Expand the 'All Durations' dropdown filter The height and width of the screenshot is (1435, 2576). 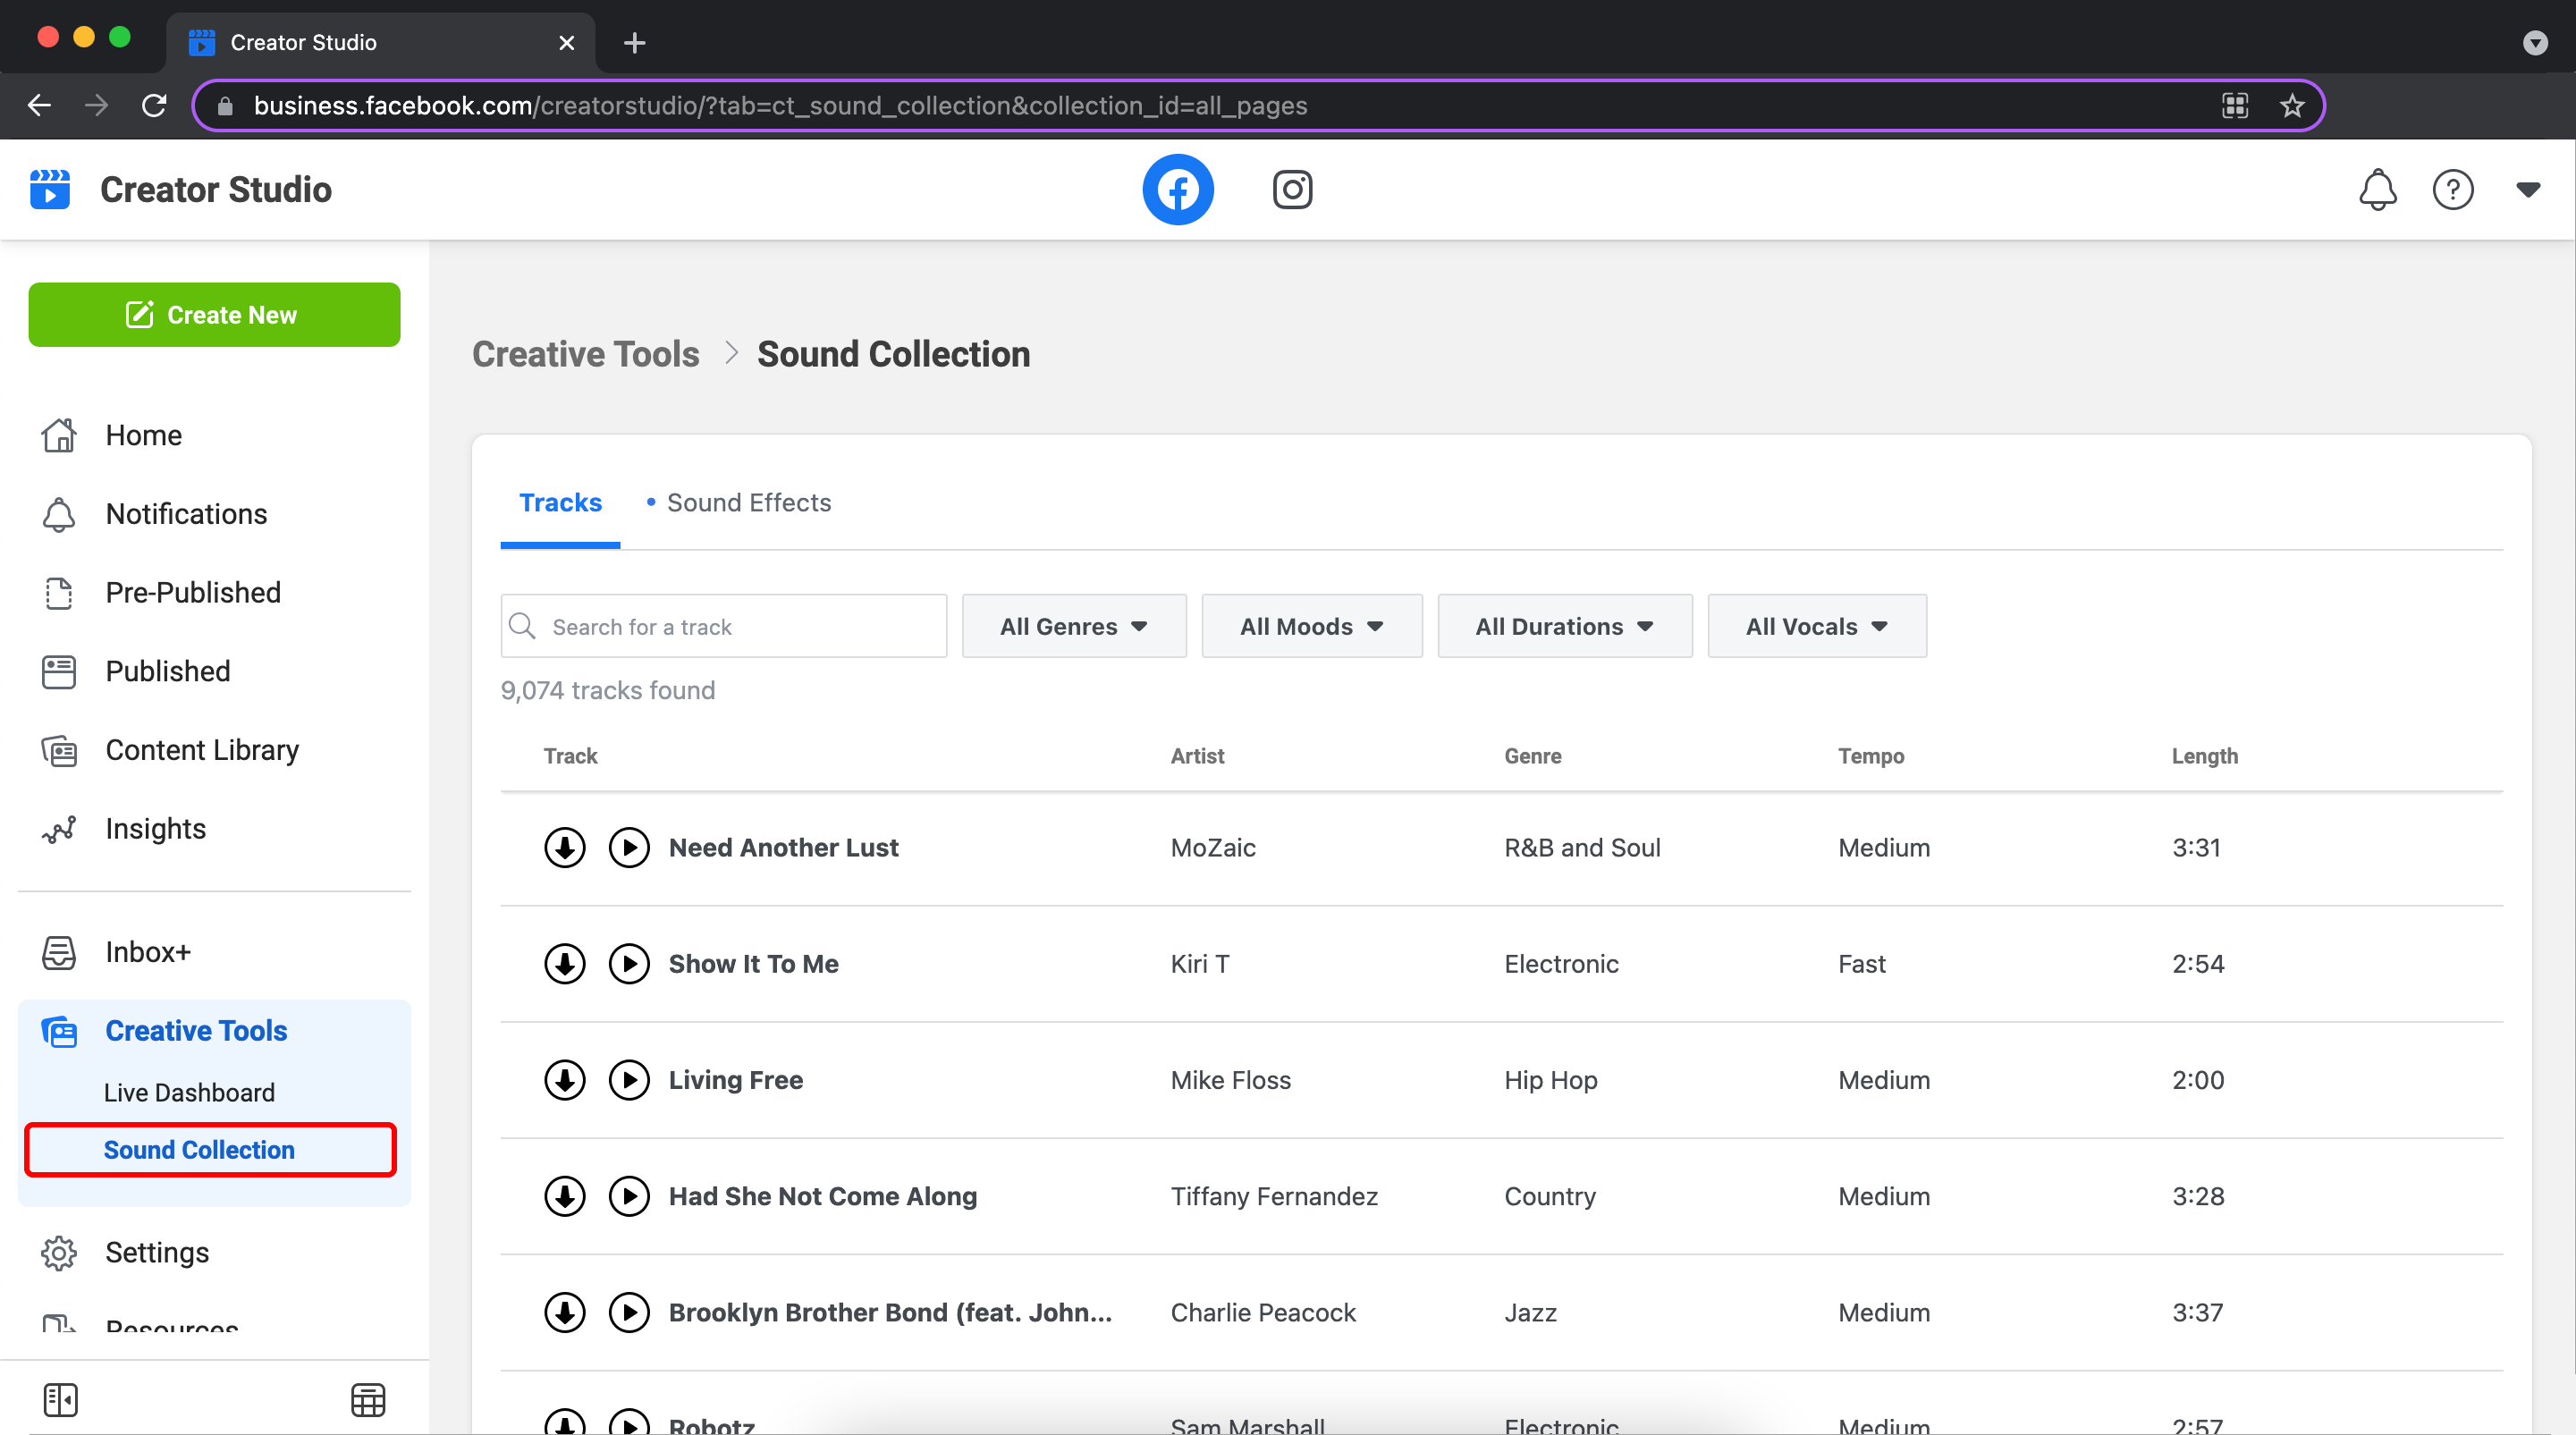1564,626
